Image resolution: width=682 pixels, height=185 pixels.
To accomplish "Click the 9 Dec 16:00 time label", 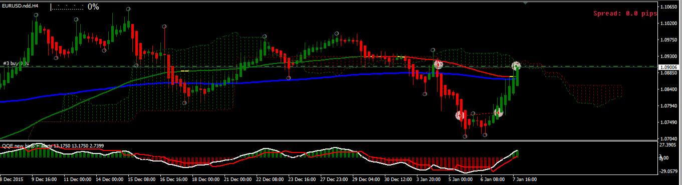I will pos(44,179).
